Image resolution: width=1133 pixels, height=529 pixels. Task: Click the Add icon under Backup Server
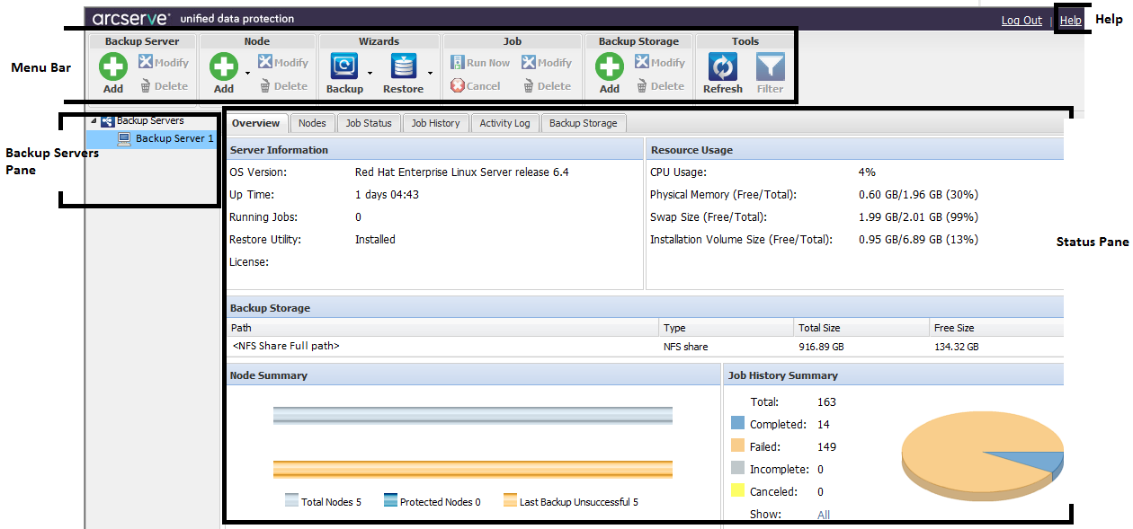tap(113, 67)
